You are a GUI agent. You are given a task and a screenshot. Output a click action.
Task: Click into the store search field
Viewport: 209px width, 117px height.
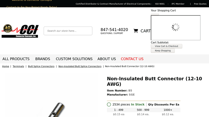(x=68, y=31)
